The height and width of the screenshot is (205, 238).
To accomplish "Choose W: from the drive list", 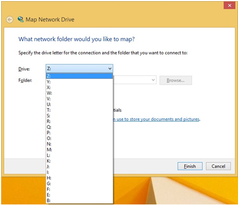I will [80, 93].
